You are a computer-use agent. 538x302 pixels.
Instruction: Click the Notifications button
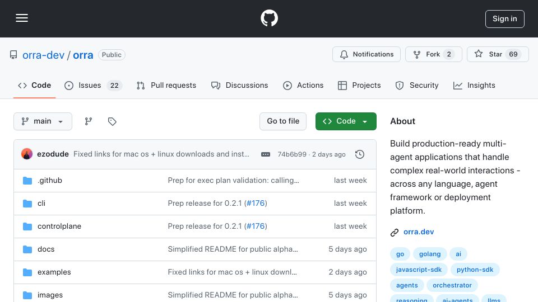[366, 54]
